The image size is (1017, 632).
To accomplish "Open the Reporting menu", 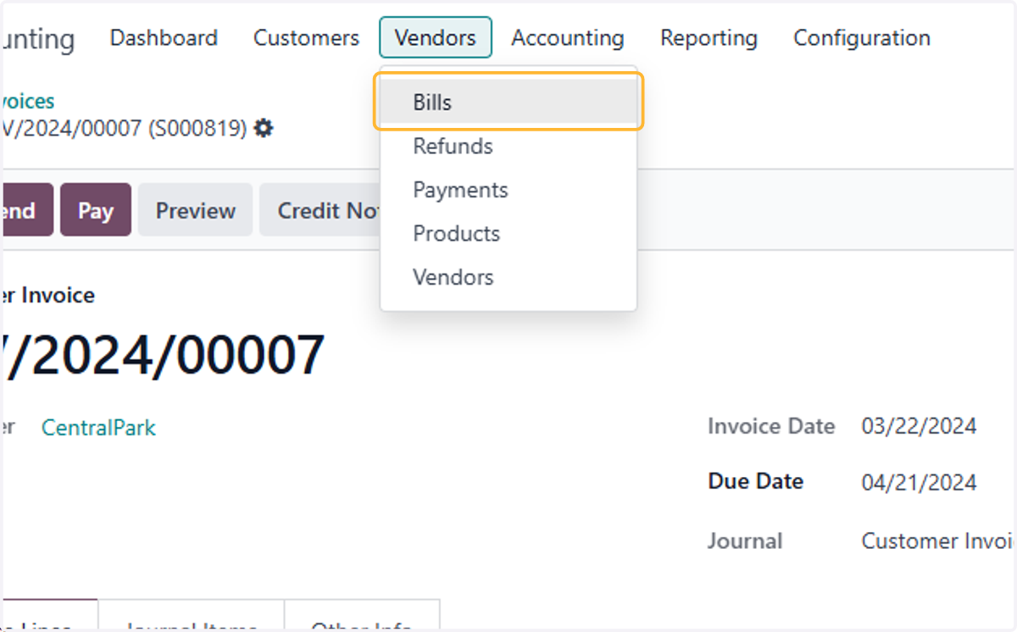I will point(709,38).
